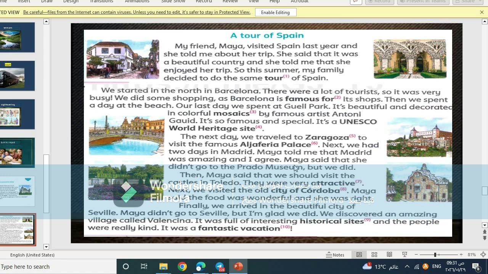Click slide editor scroll up arrow

coord(485,21)
